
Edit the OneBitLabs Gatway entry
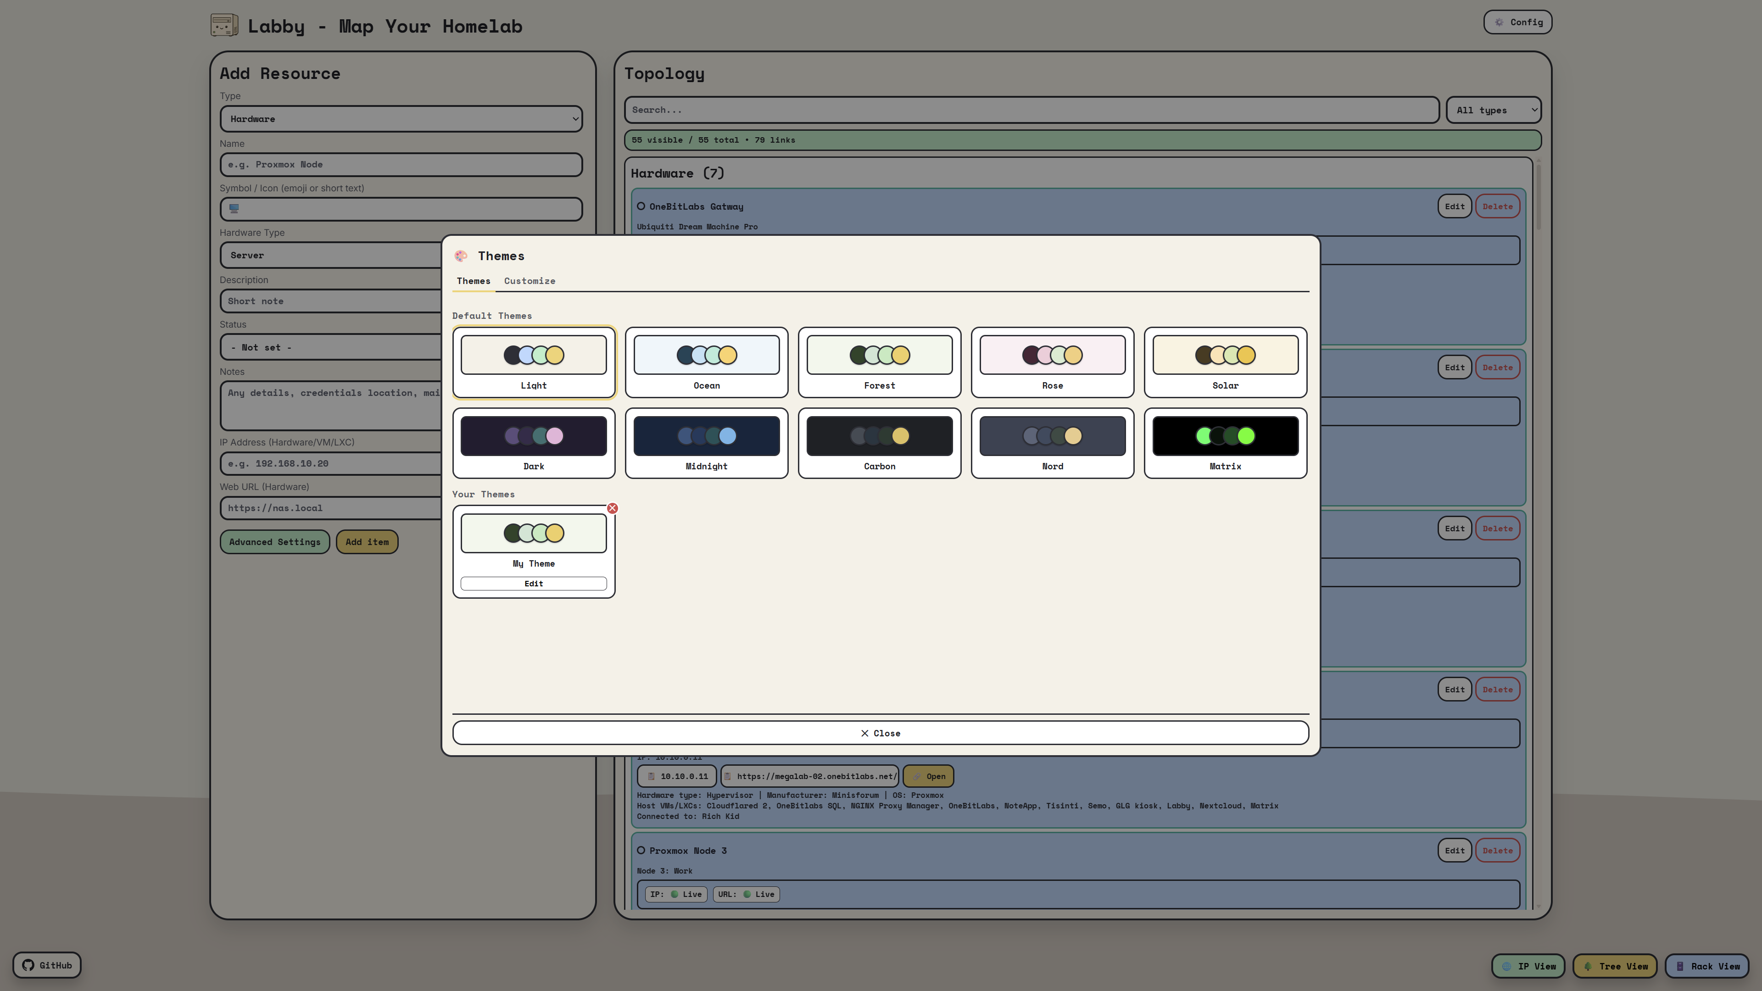coord(1455,206)
